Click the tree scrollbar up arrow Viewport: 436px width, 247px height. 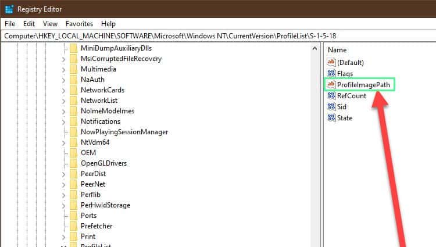tap(315, 48)
